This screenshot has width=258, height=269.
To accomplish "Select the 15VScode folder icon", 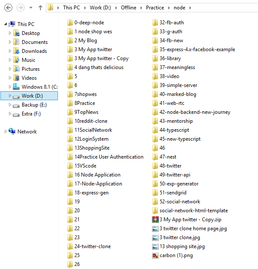I will tap(70, 166).
